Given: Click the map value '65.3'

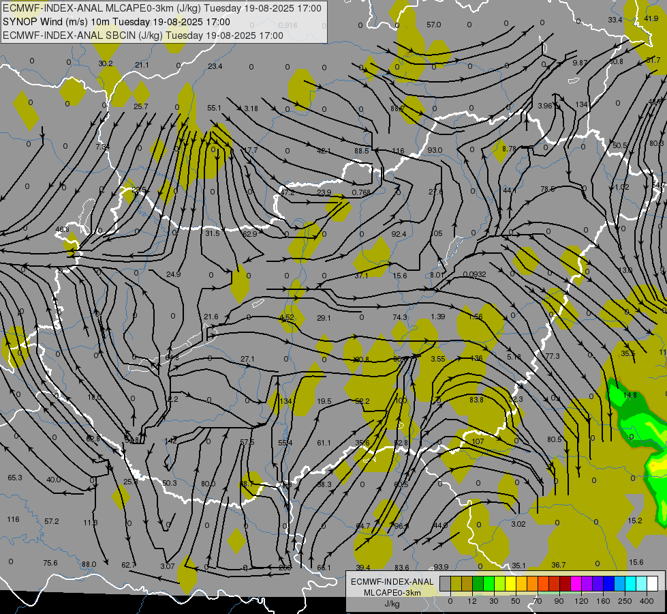Looking at the screenshot, I should [x=15, y=478].
